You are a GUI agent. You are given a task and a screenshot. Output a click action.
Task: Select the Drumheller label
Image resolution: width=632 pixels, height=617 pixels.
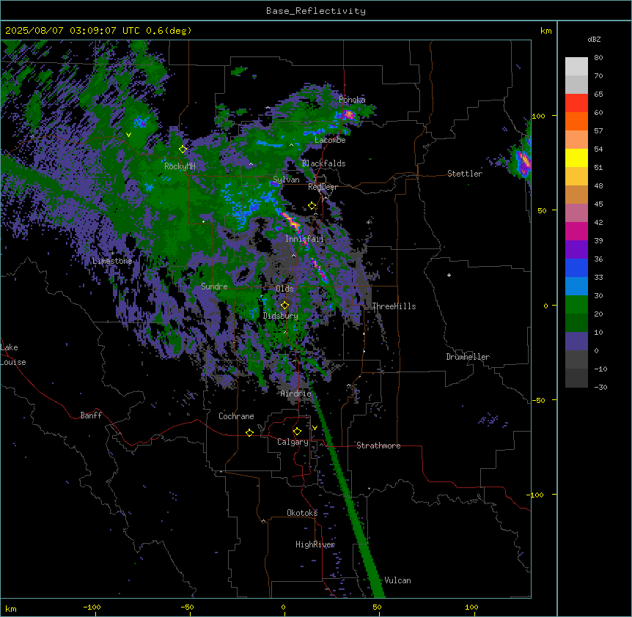click(468, 357)
